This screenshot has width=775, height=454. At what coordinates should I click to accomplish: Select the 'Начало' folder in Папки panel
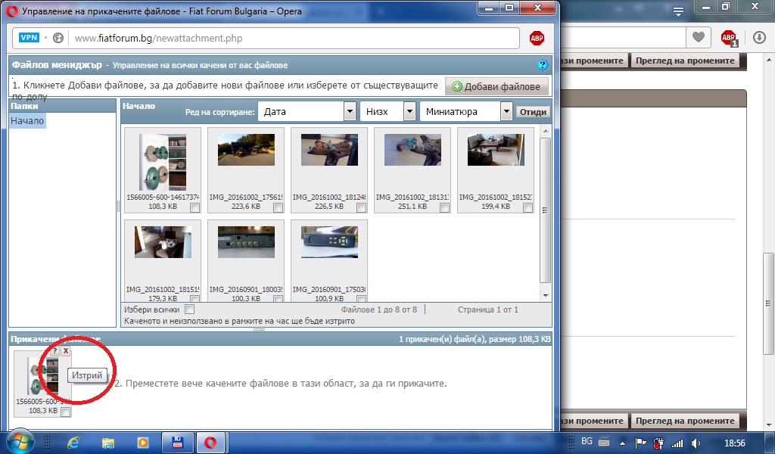point(27,121)
